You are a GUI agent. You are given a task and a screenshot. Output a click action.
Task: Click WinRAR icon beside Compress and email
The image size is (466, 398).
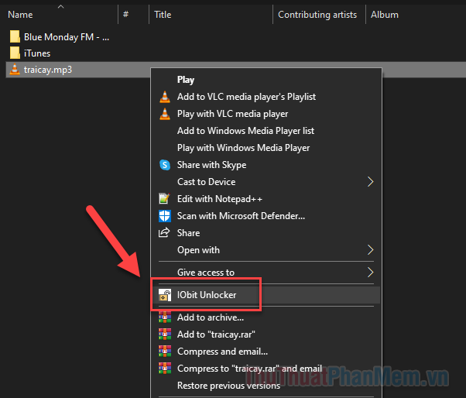(x=165, y=352)
